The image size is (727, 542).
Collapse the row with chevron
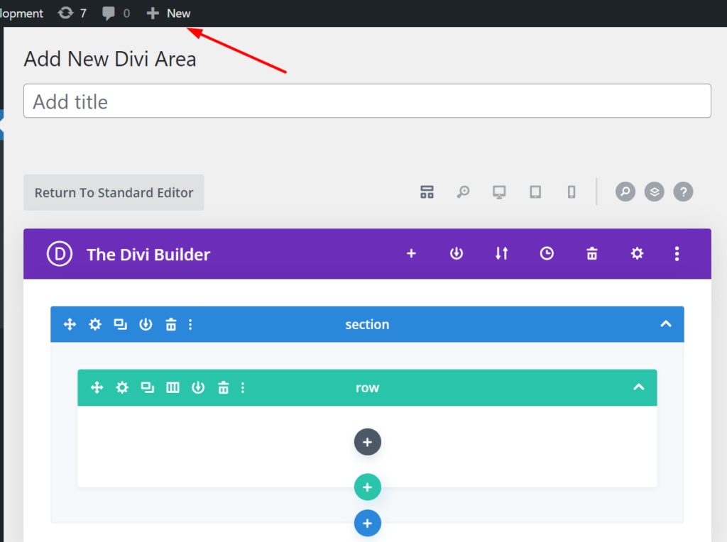point(639,387)
